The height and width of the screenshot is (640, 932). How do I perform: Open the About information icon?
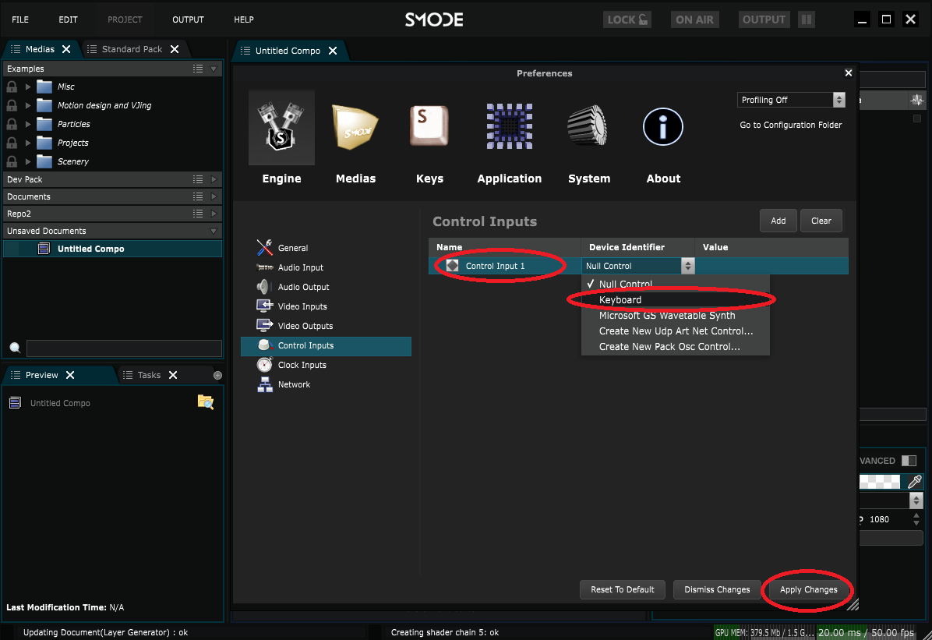[662, 127]
